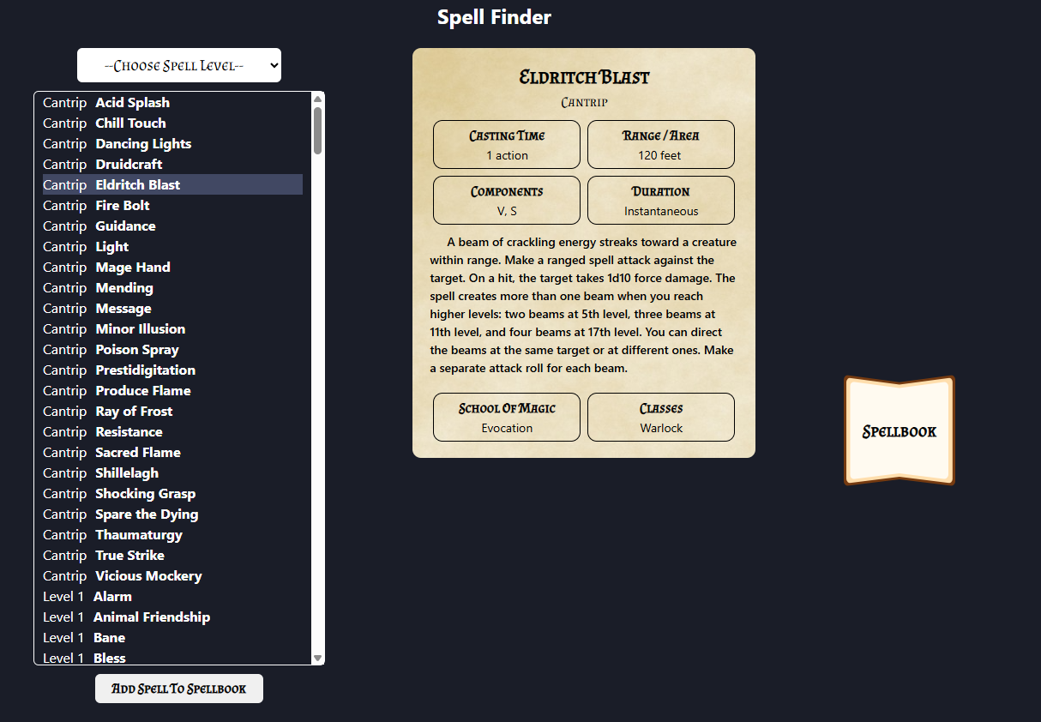Open the Spellbook book icon
The image size is (1041, 722).
[899, 431]
